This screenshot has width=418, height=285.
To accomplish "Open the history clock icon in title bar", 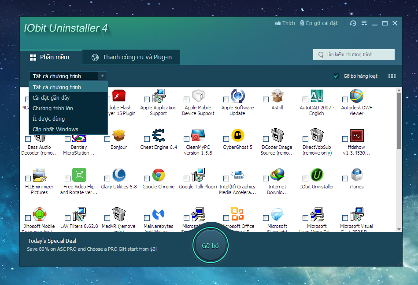I will point(353,23).
